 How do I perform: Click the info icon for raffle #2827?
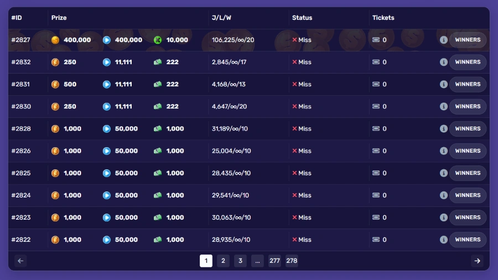443,40
